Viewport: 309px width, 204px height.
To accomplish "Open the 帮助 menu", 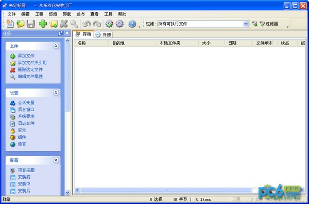I will (122, 14).
